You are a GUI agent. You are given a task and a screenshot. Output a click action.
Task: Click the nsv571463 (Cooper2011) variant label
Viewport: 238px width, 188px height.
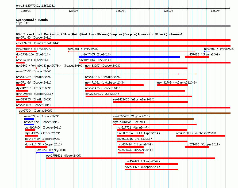click(34, 37)
